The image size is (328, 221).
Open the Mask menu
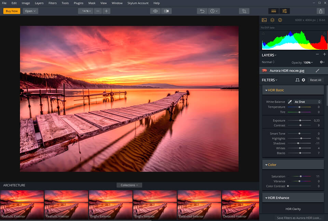(92, 3)
